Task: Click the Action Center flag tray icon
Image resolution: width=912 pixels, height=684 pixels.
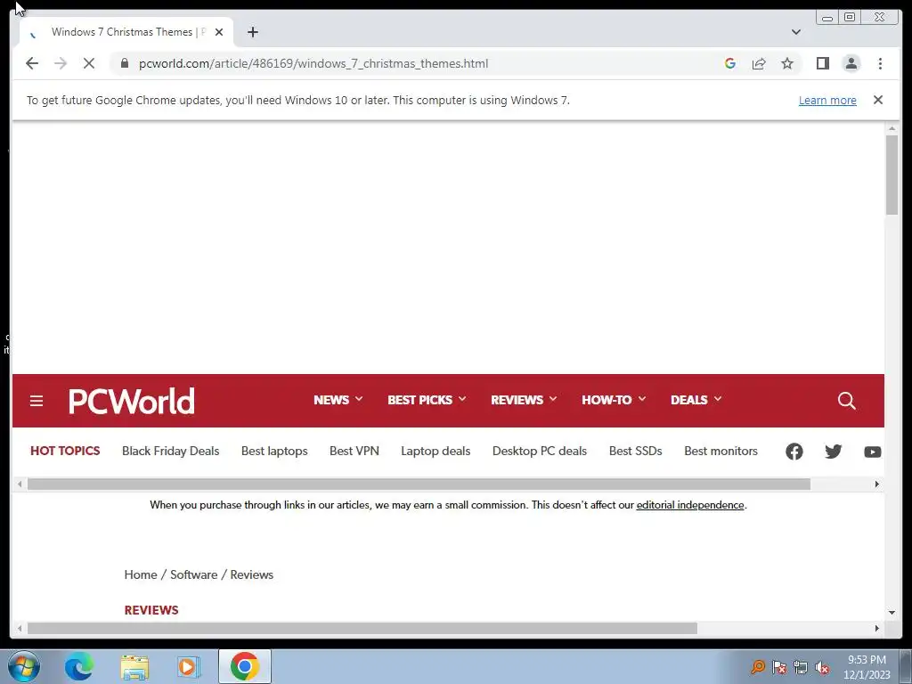Action: click(x=779, y=667)
